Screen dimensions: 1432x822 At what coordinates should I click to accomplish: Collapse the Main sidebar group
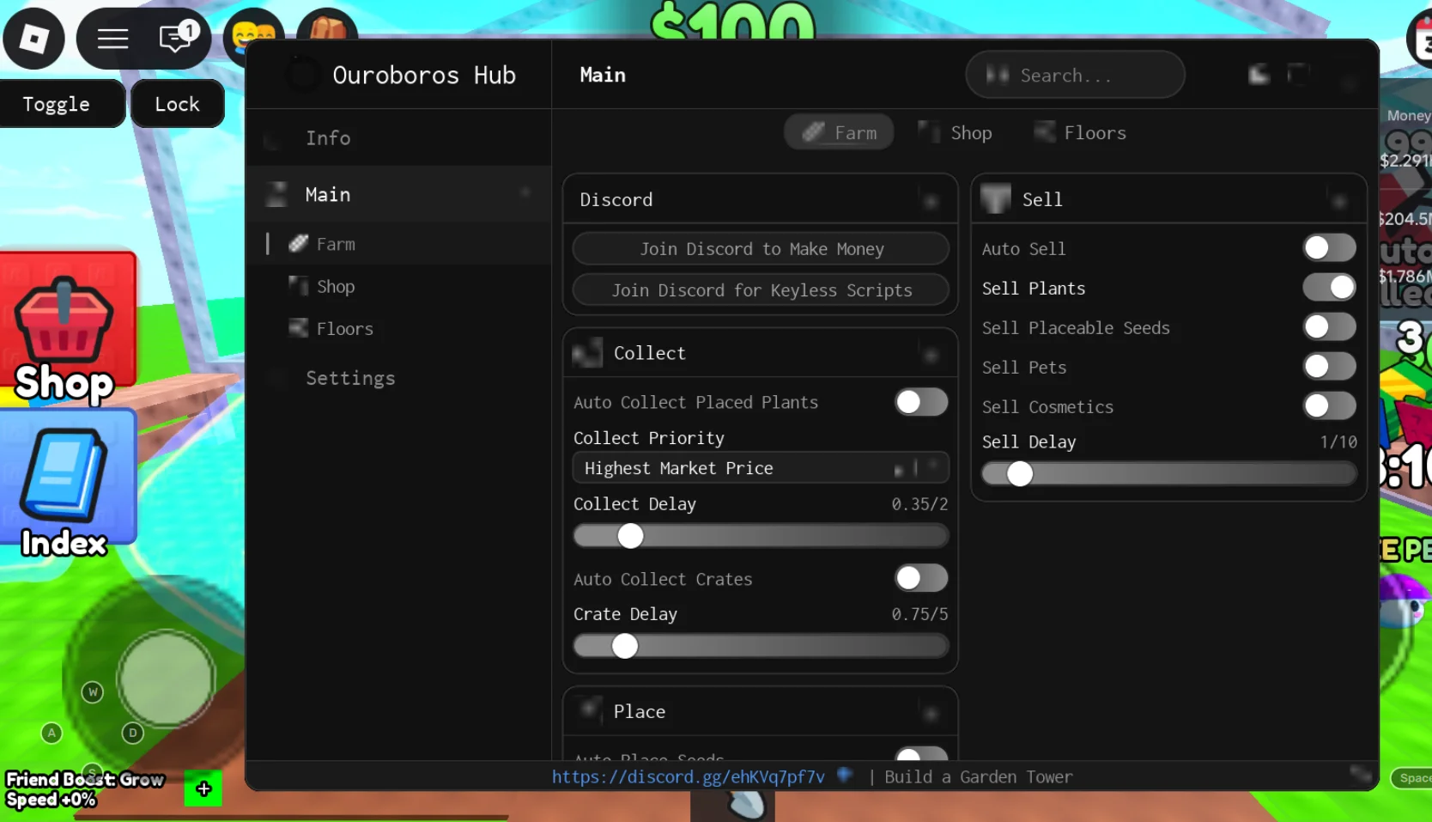point(525,195)
